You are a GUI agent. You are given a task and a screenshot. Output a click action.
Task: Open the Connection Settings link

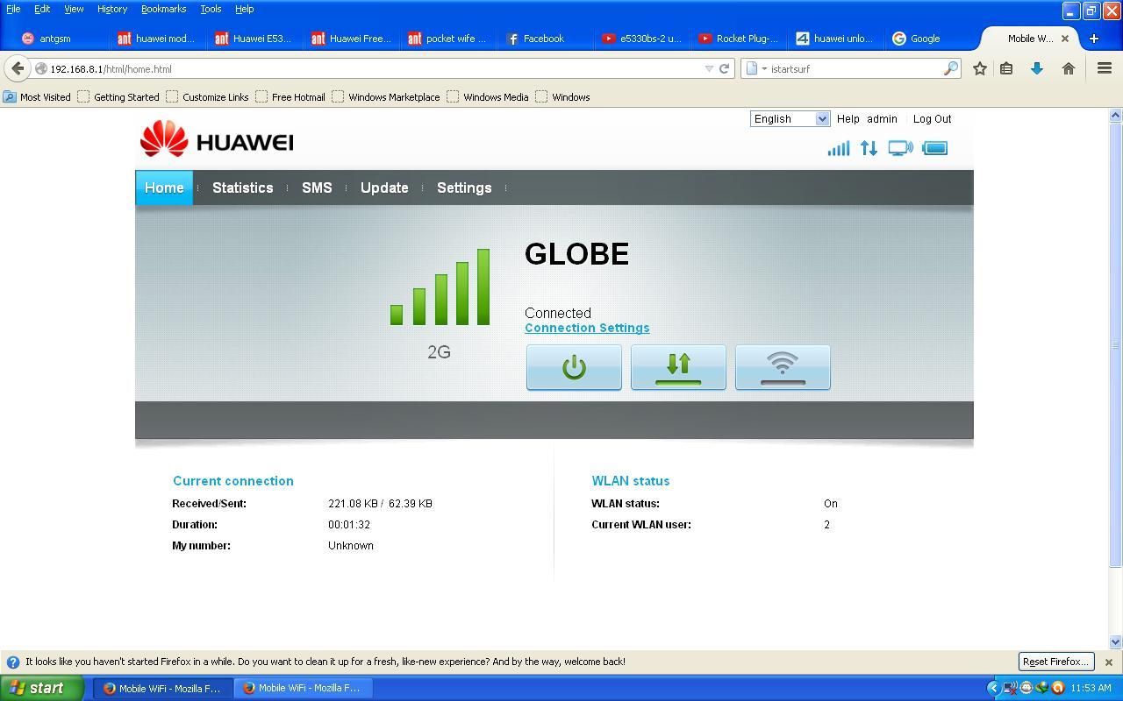(587, 328)
